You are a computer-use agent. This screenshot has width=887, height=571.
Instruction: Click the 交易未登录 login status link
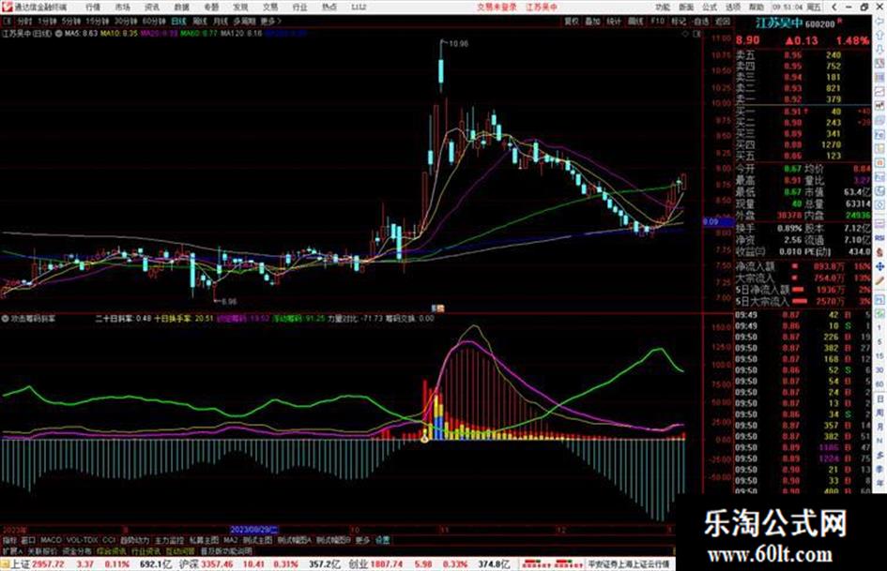click(497, 8)
